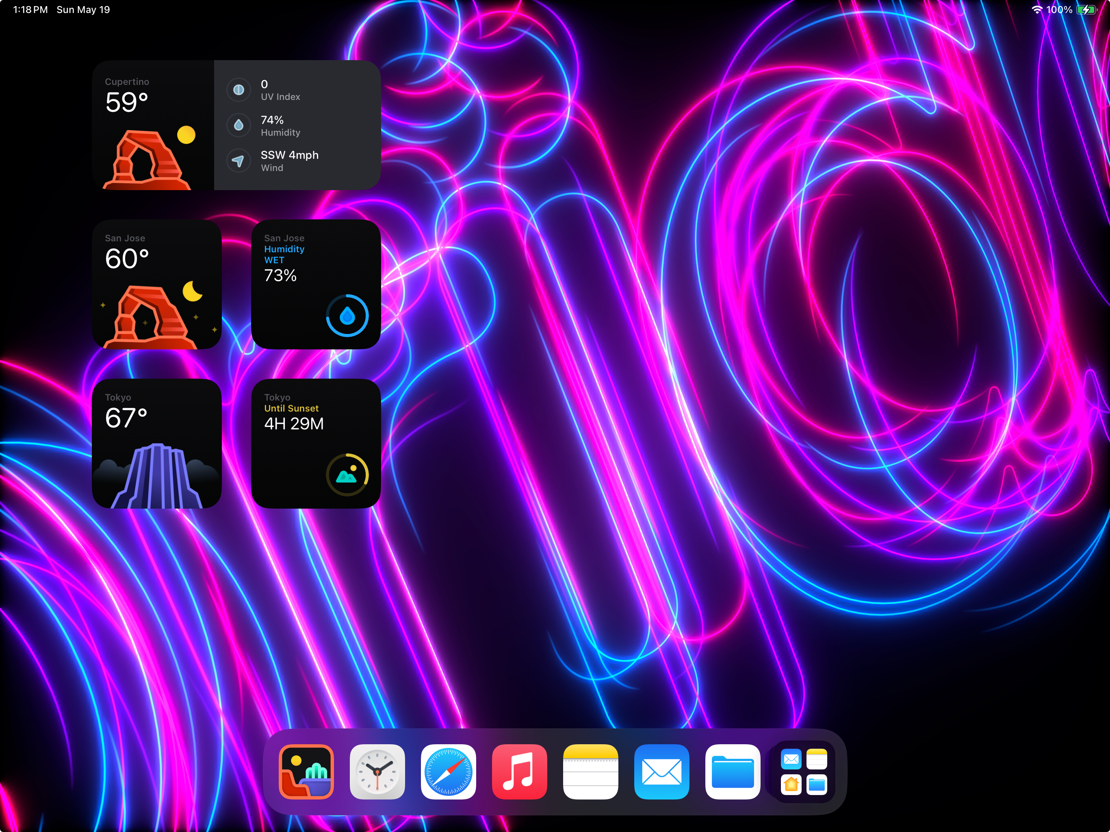This screenshot has width=1110, height=832.
Task: Open the Music app in the dock
Action: click(x=519, y=771)
